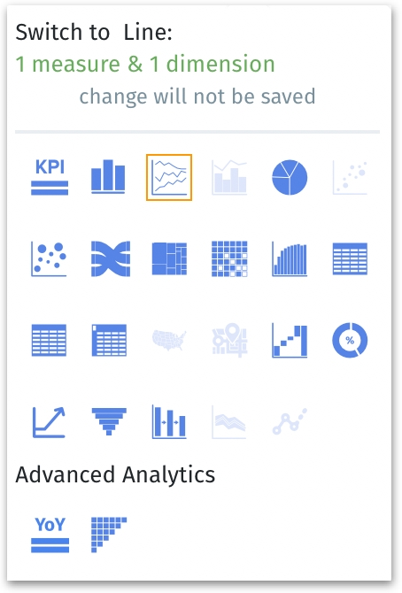Choose the table icon with header corner marker
The height and width of the screenshot is (593, 402).
click(109, 340)
